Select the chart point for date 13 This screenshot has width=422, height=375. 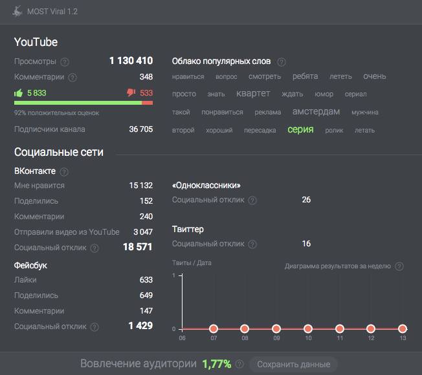(x=403, y=328)
